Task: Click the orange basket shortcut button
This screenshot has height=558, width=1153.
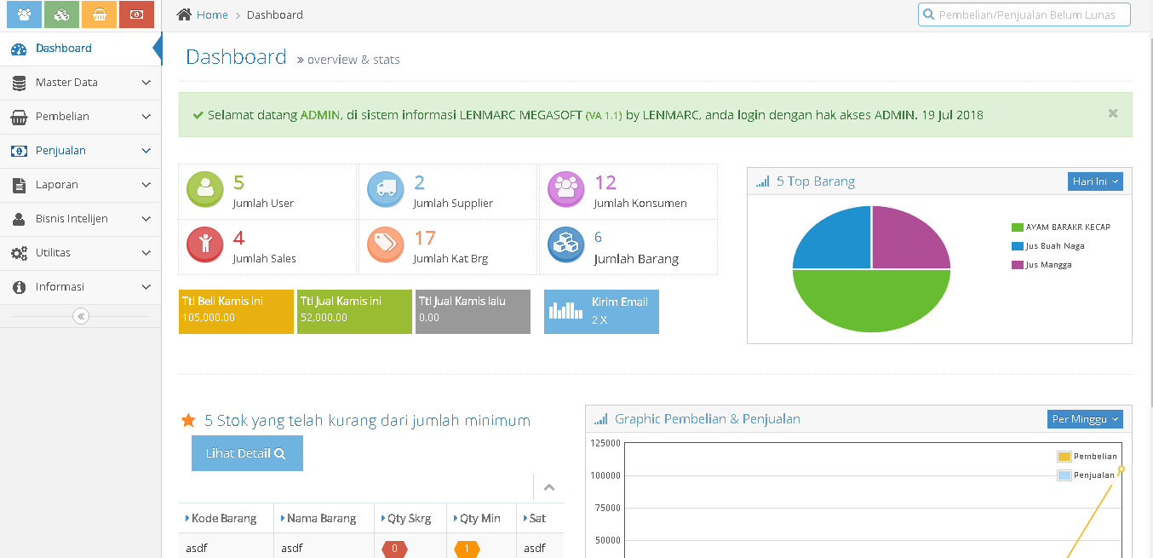Action: coord(99,14)
